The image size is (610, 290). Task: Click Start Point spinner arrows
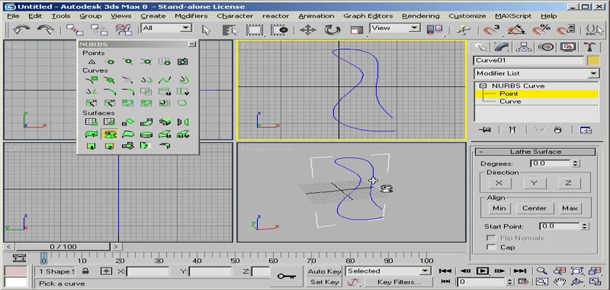tap(585, 226)
